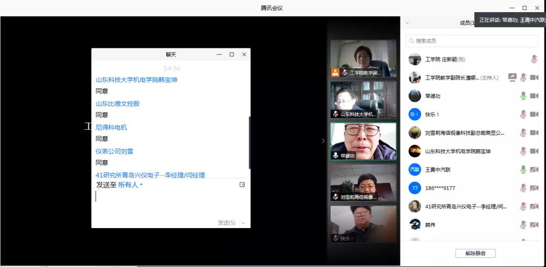
Task: Click member name 工学院 庄新颖(我) in list
Action: click(x=445, y=60)
